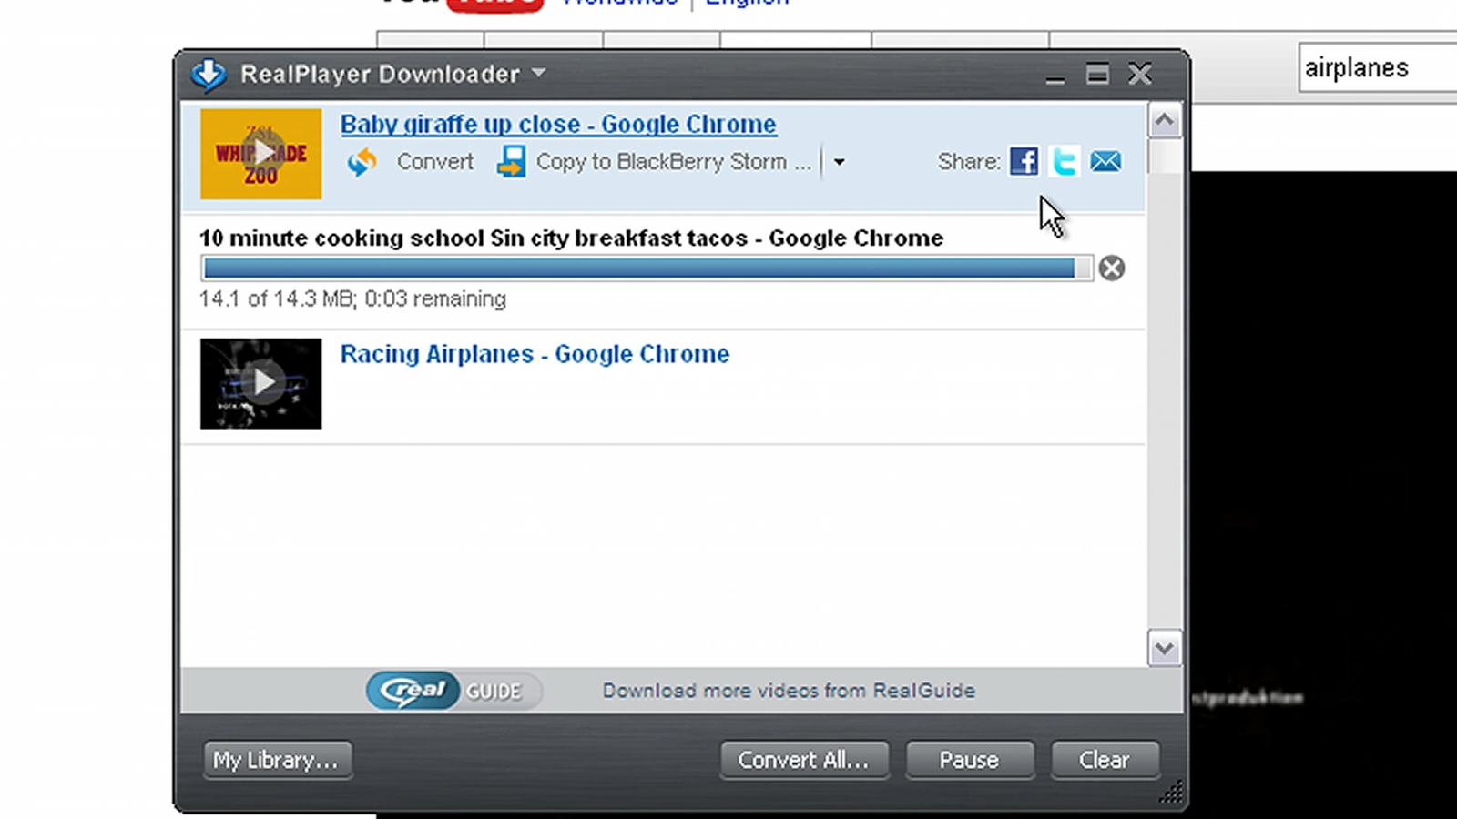Open the RealPlayer Downloader title dropdown arrow
Screen dimensions: 1457x819
tap(539, 72)
